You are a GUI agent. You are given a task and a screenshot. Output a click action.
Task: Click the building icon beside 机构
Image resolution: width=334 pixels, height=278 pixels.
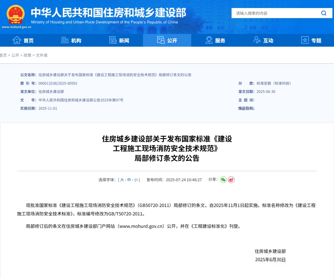coord(65,40)
